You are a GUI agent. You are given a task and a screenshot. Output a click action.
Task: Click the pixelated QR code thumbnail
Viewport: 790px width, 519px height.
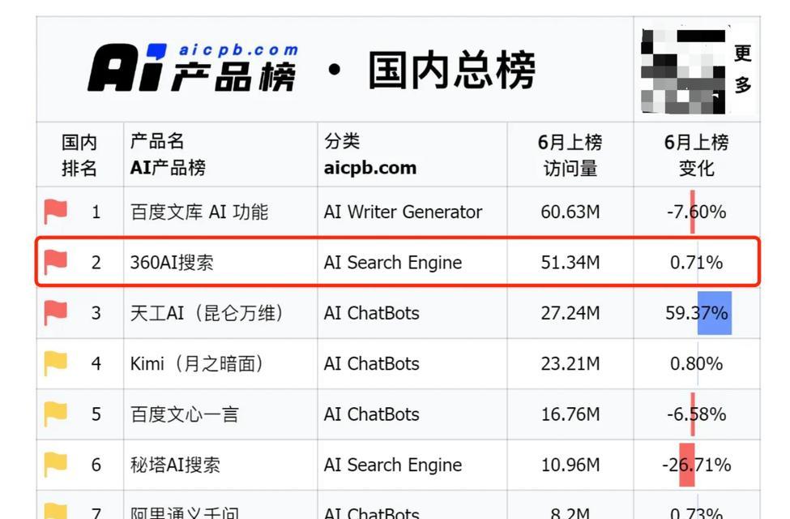coord(683,70)
